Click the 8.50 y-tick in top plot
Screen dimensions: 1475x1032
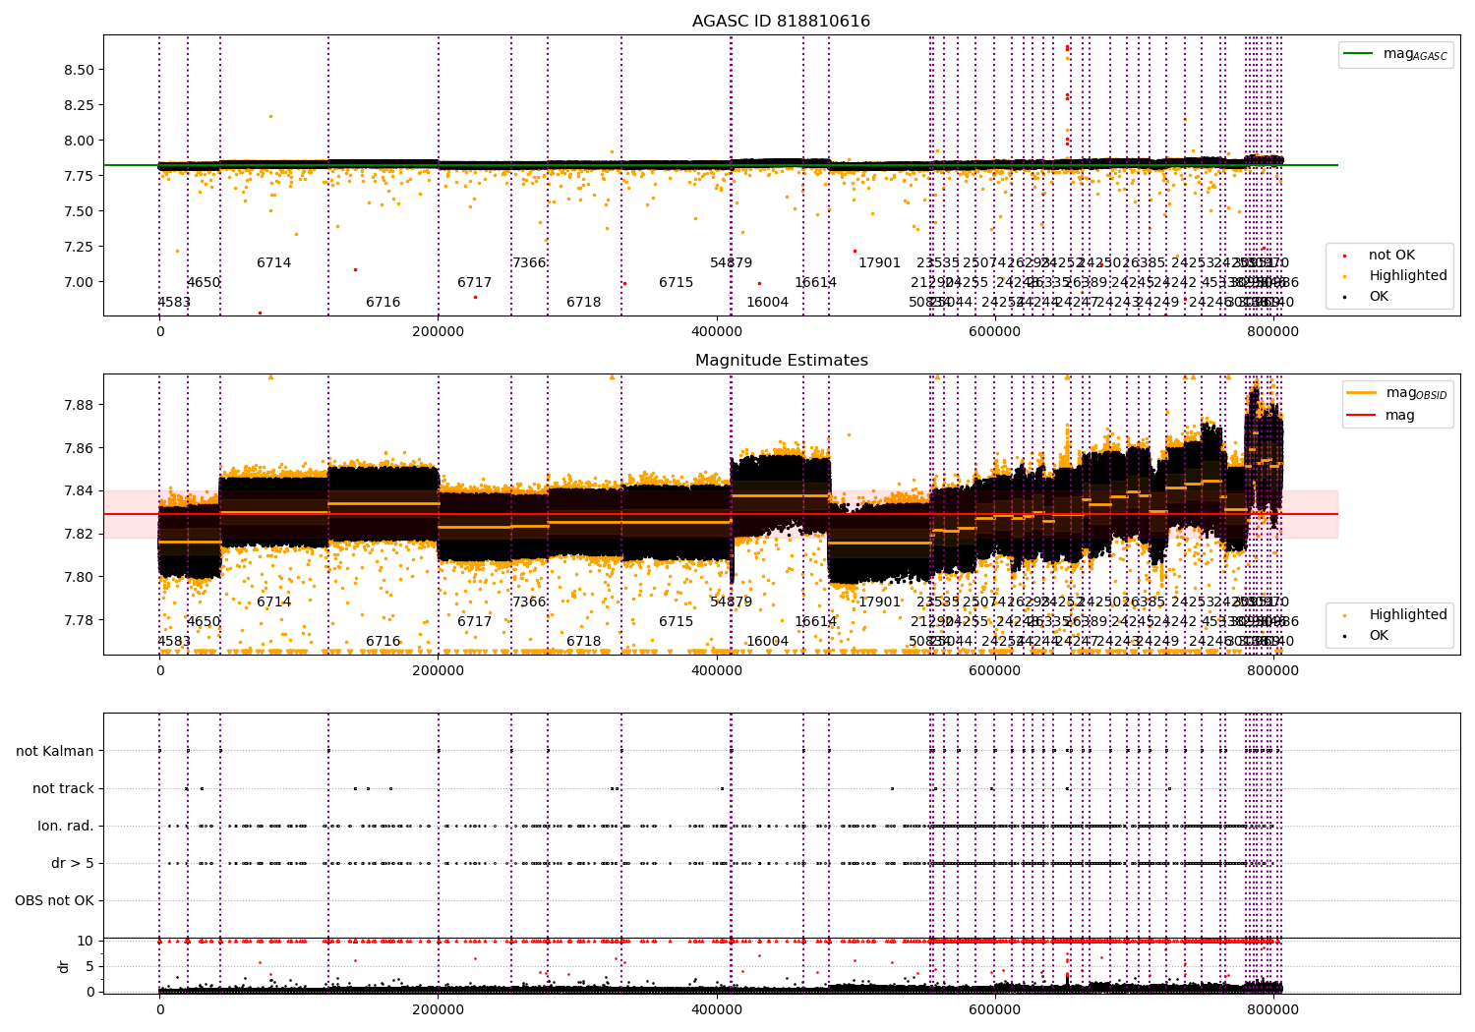pos(80,71)
